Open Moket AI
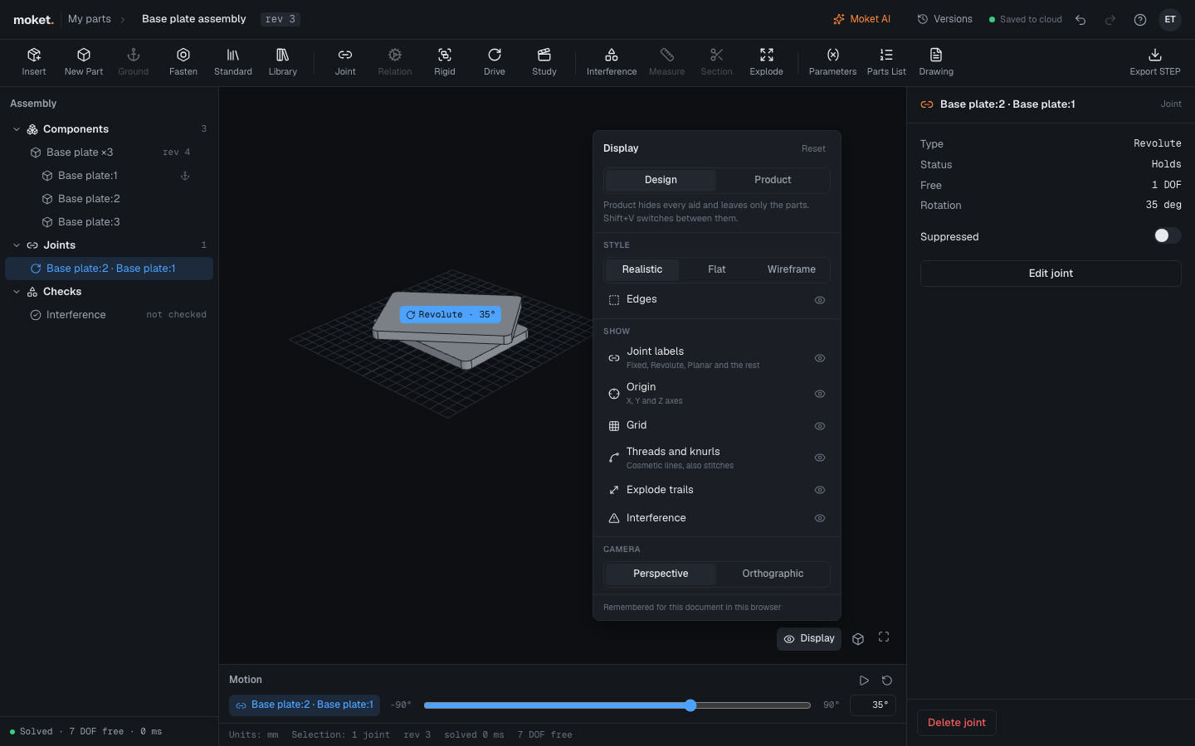This screenshot has width=1195, height=746. coord(862,19)
